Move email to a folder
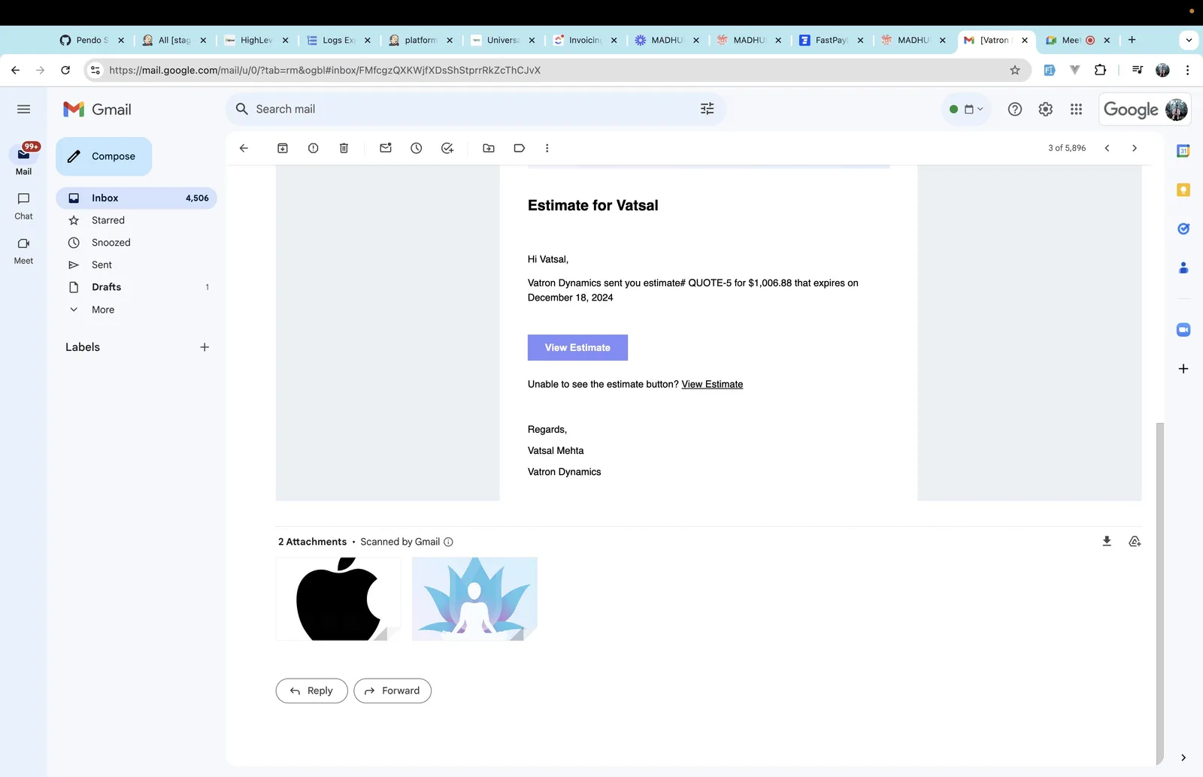Image resolution: width=1203 pixels, height=777 pixels. [x=489, y=149]
